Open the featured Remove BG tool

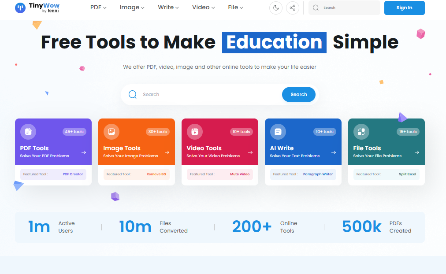point(156,174)
